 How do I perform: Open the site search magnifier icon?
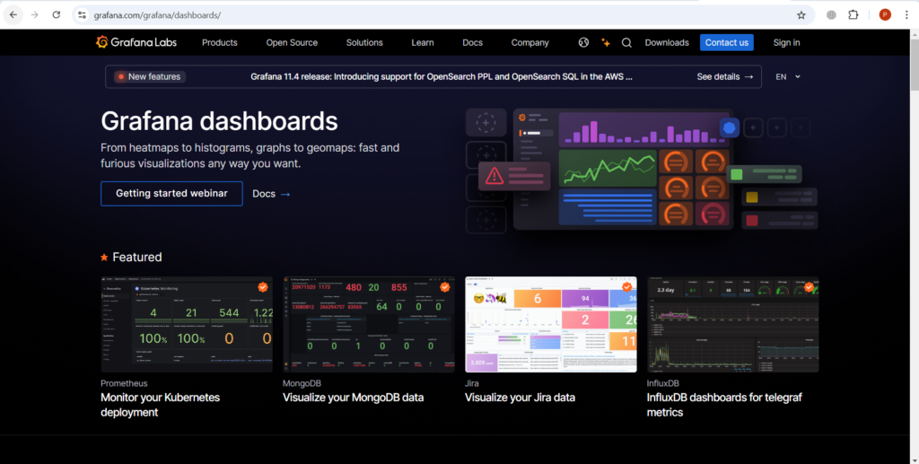click(626, 43)
